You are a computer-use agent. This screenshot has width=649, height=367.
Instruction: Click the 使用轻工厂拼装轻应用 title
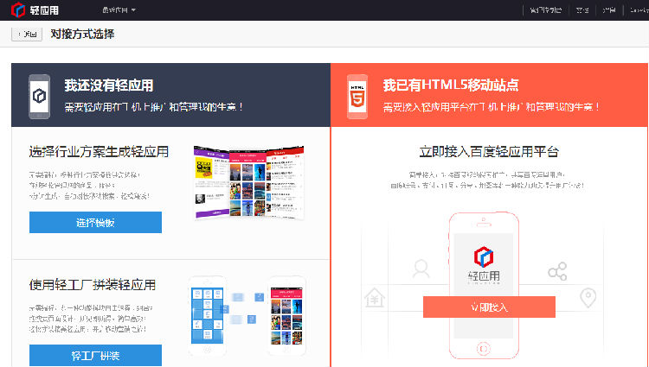(93, 284)
